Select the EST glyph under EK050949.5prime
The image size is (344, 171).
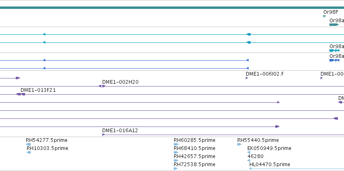pos(249,152)
